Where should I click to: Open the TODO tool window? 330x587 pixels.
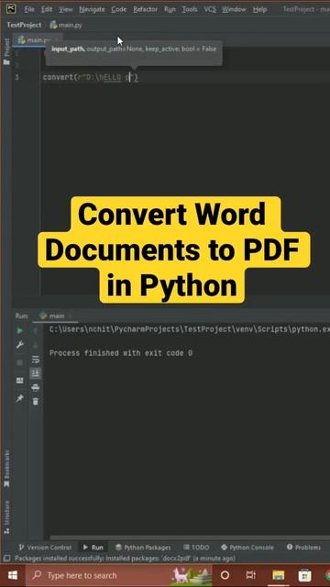196,548
